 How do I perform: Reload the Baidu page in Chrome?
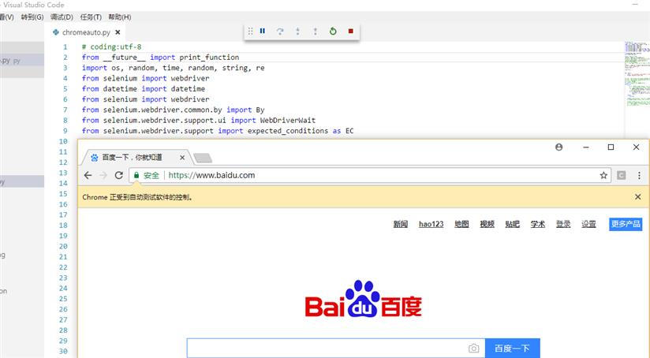pos(119,175)
